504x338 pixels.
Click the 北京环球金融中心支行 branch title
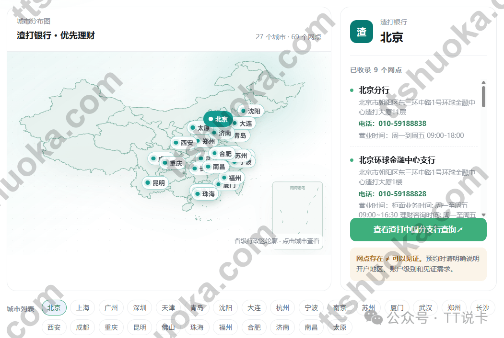pyautogui.click(x=397, y=160)
